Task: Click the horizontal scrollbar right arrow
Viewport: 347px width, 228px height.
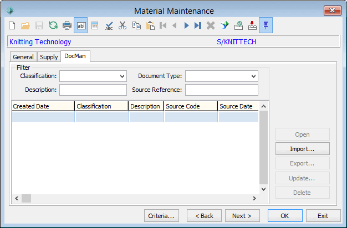Action: [254, 199]
